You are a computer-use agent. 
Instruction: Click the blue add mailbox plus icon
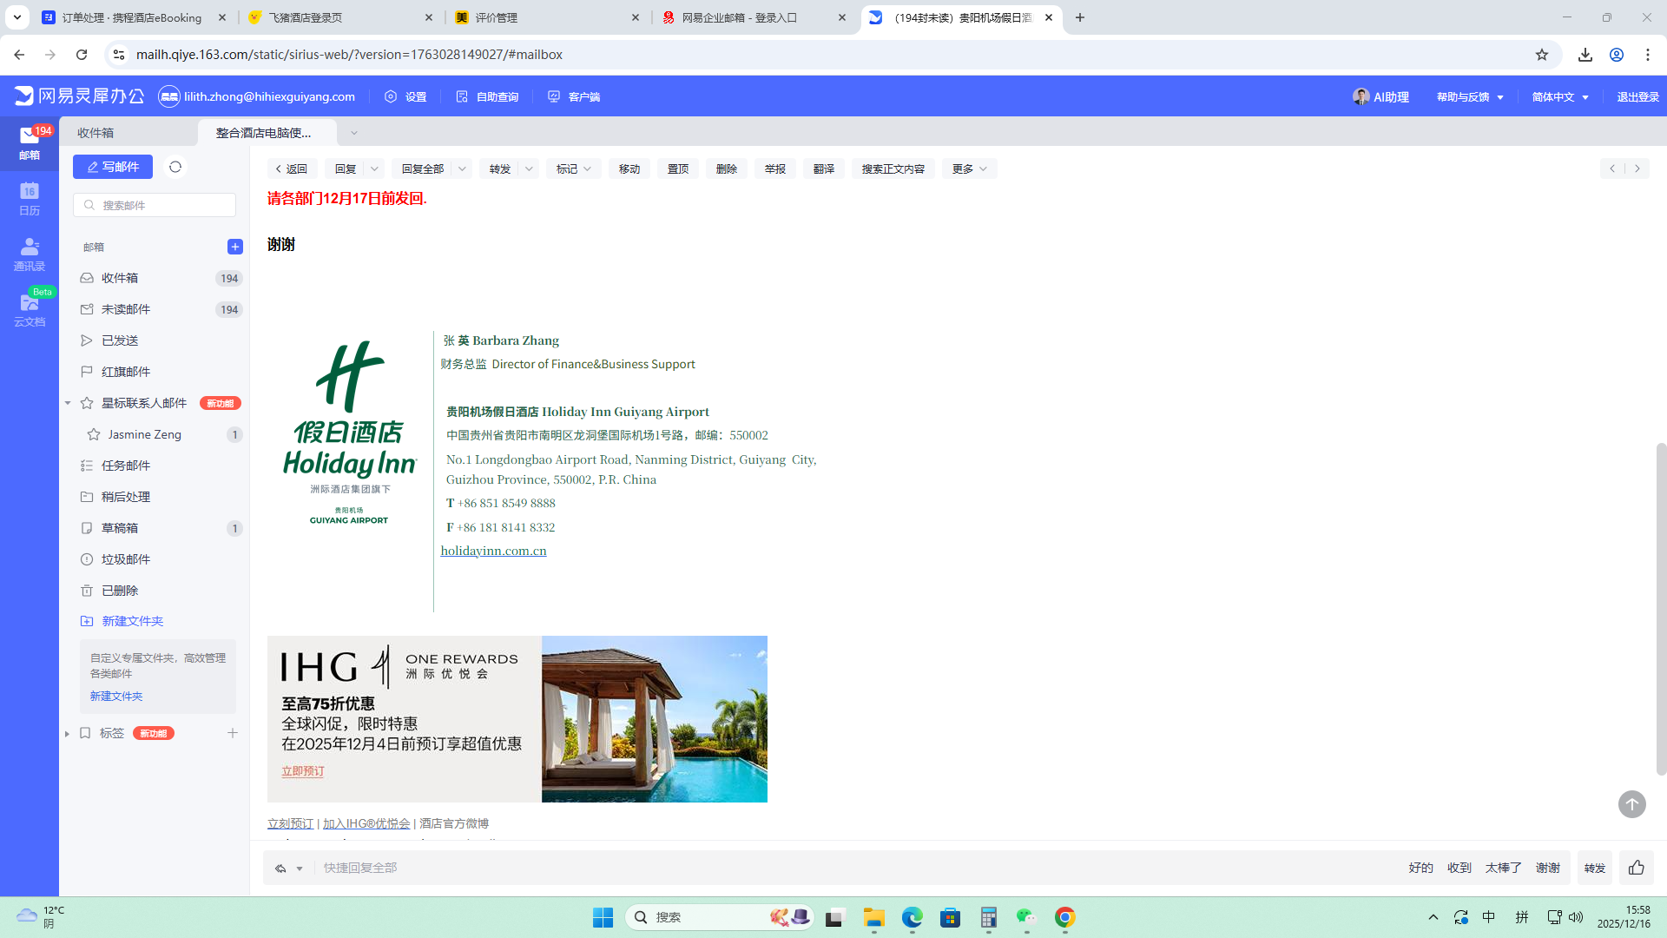pos(234,247)
